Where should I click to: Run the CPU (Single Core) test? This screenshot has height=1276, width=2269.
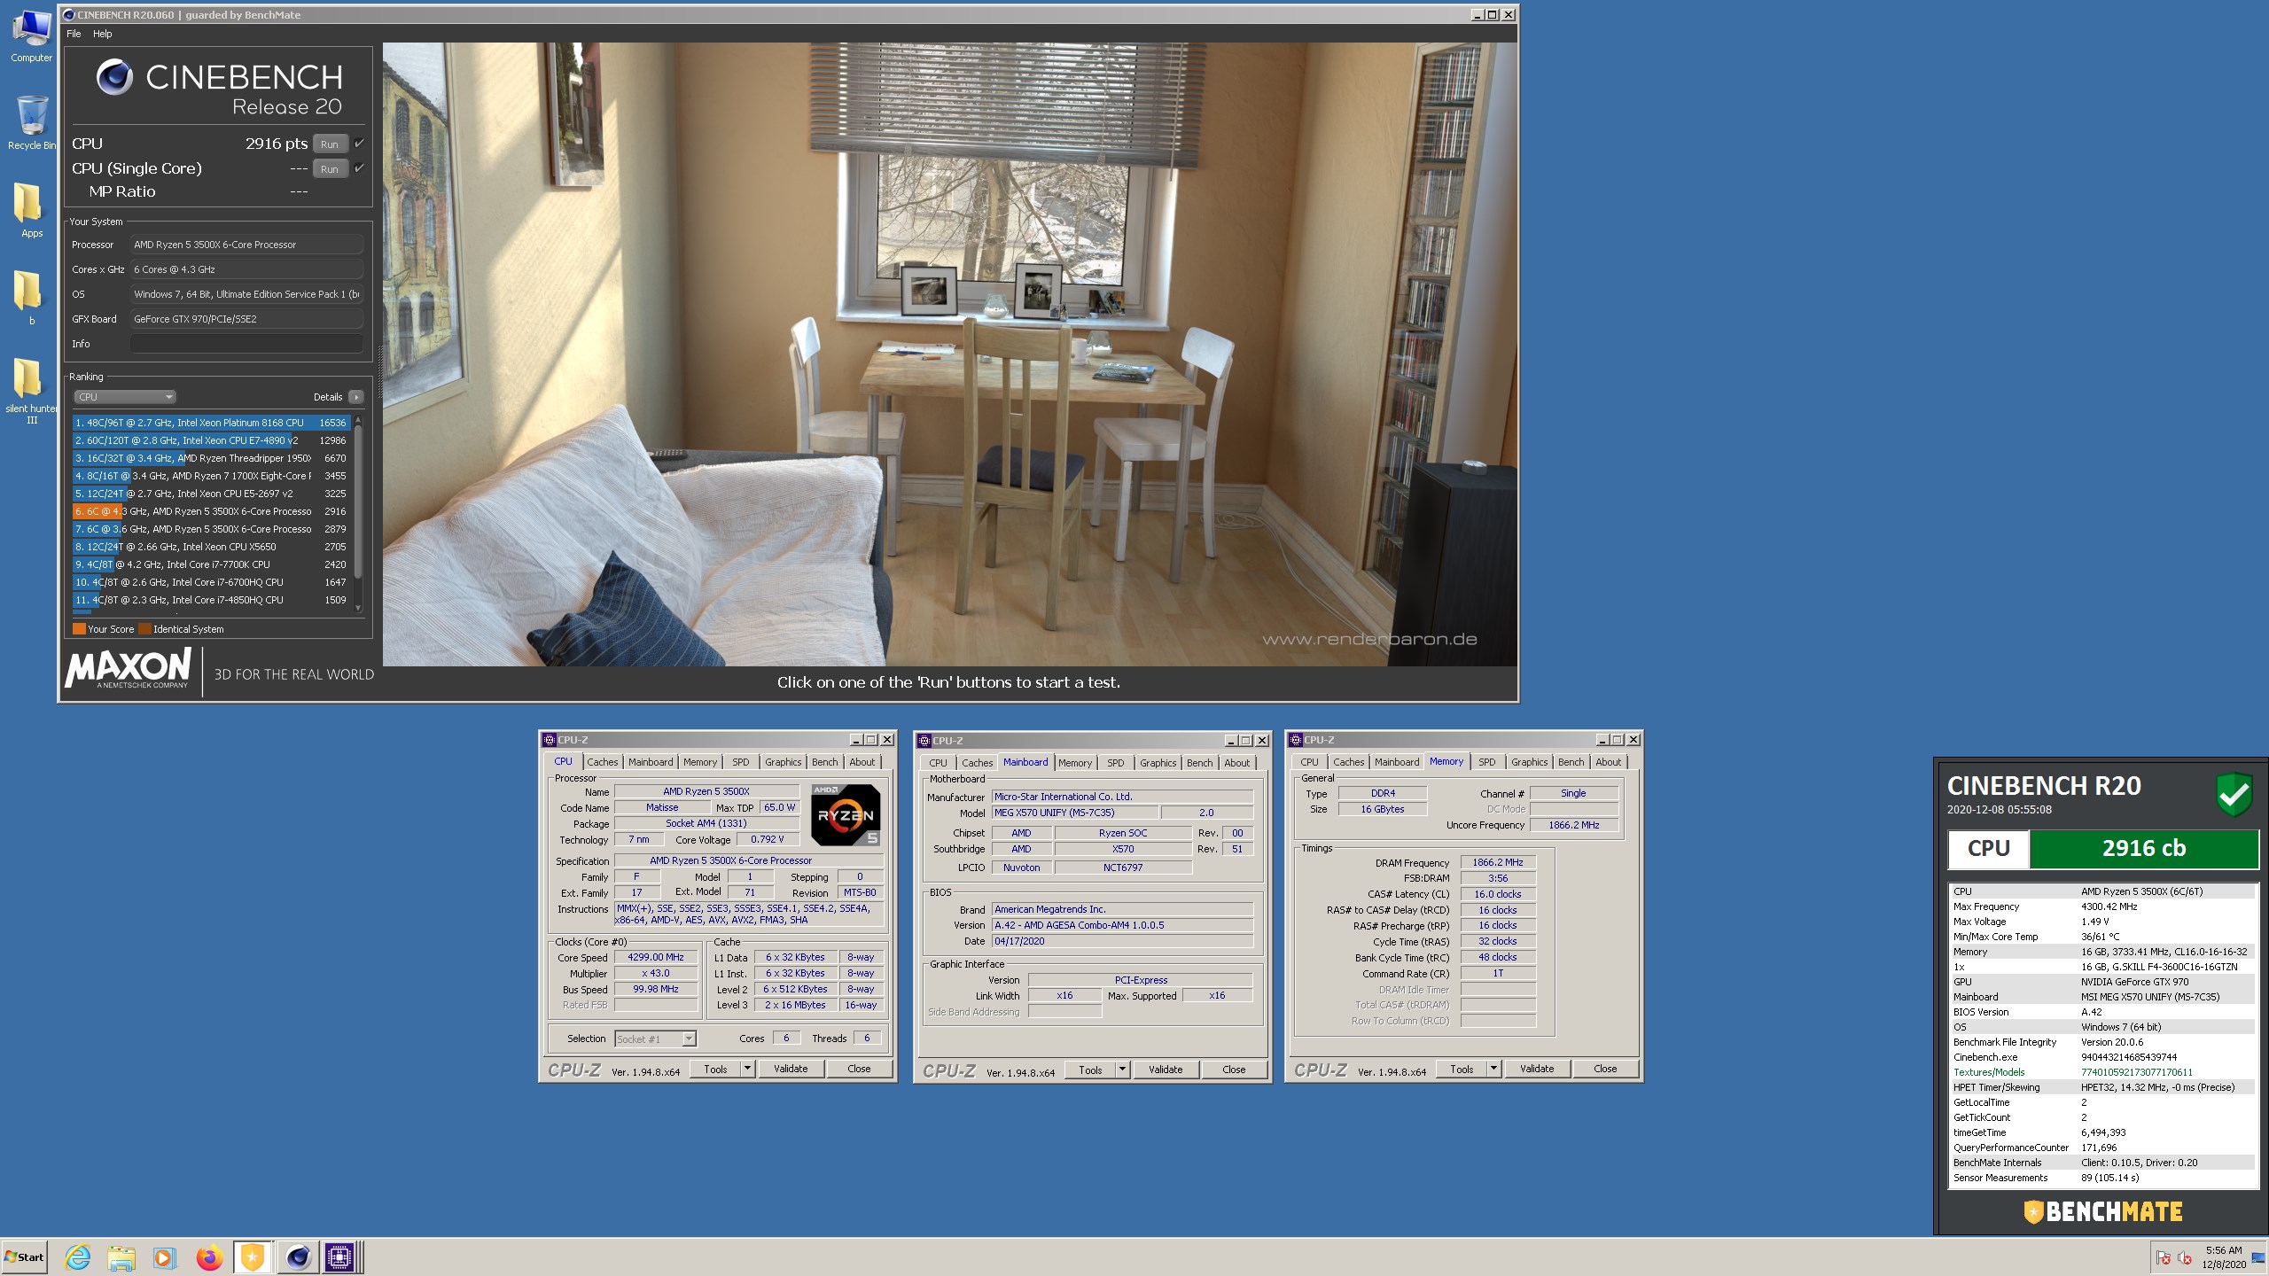[330, 168]
